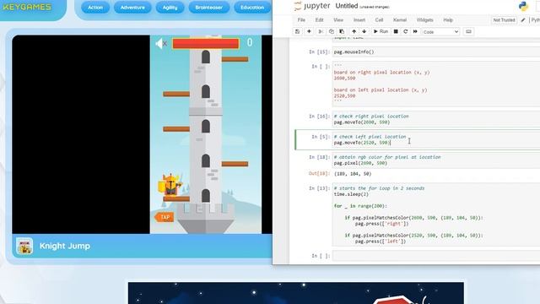Click the Not Trusted button
540x304 pixels.
click(x=504, y=20)
